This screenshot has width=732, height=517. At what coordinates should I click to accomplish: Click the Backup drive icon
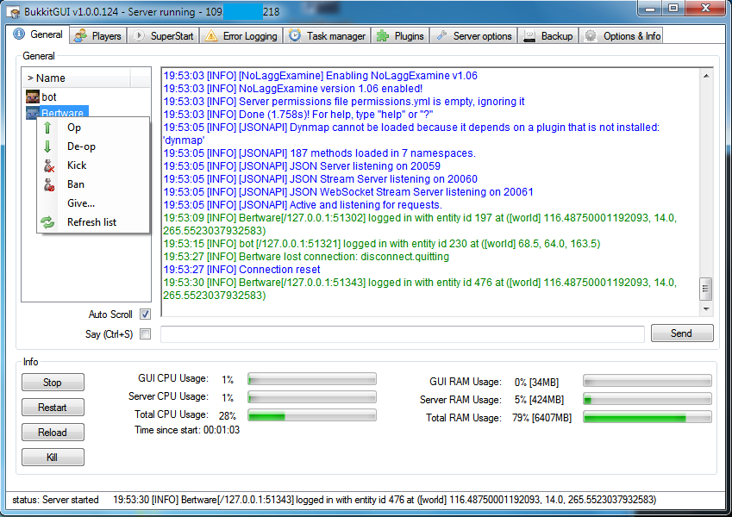tap(529, 36)
